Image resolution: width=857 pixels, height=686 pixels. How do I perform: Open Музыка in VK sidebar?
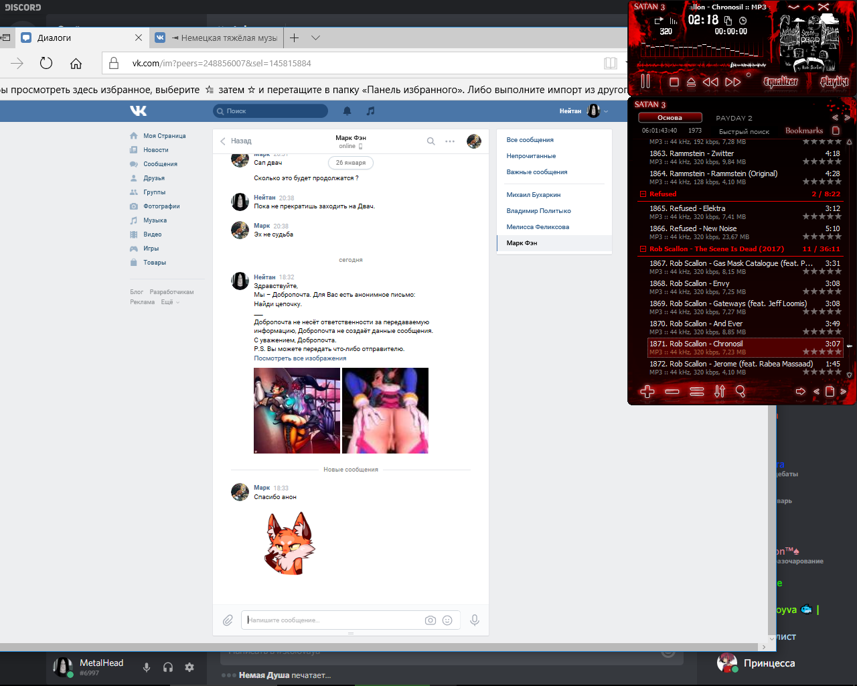155,220
